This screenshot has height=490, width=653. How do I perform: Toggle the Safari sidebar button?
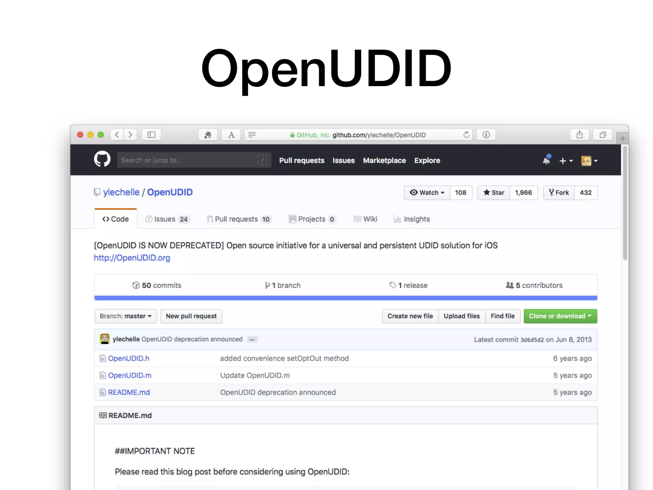coord(151,135)
